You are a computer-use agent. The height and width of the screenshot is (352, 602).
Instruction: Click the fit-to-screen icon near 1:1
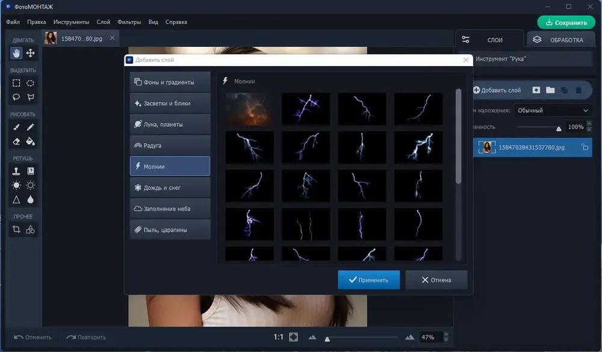pyautogui.click(x=293, y=337)
